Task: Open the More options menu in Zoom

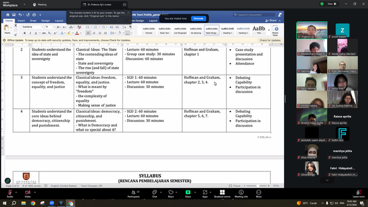Action: [x=259, y=194]
